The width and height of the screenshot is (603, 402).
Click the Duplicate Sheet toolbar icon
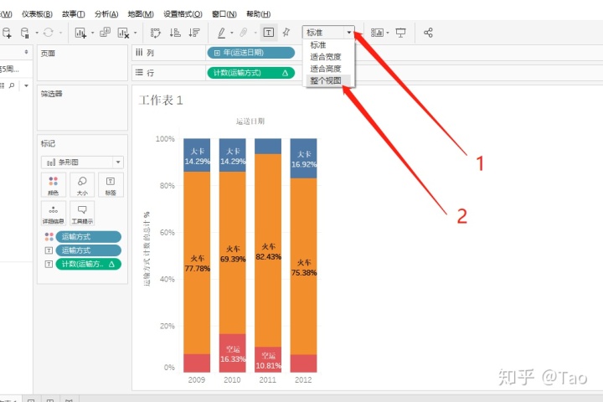tap(105, 33)
